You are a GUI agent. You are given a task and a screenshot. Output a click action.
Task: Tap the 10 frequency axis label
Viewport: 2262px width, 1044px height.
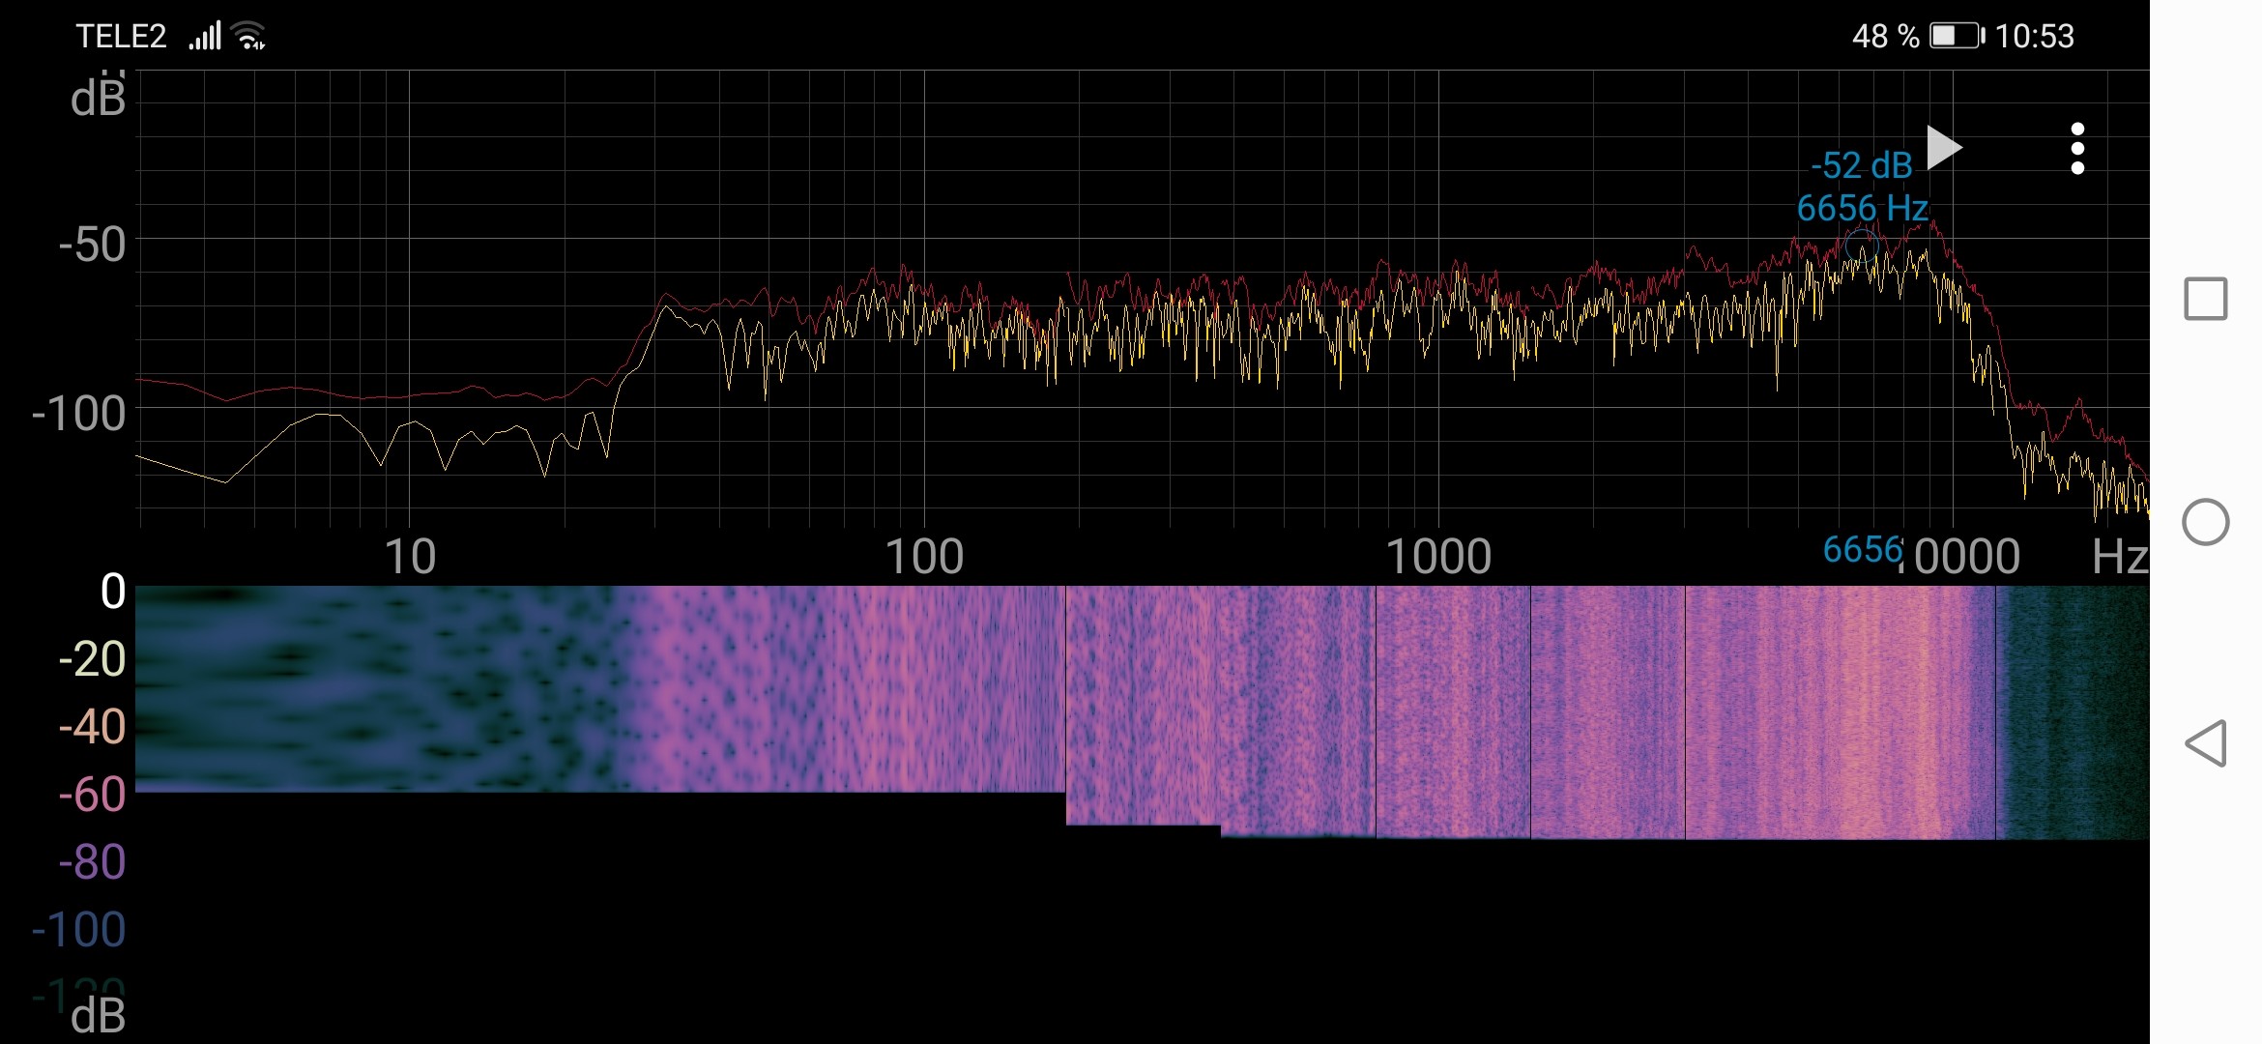(x=410, y=557)
